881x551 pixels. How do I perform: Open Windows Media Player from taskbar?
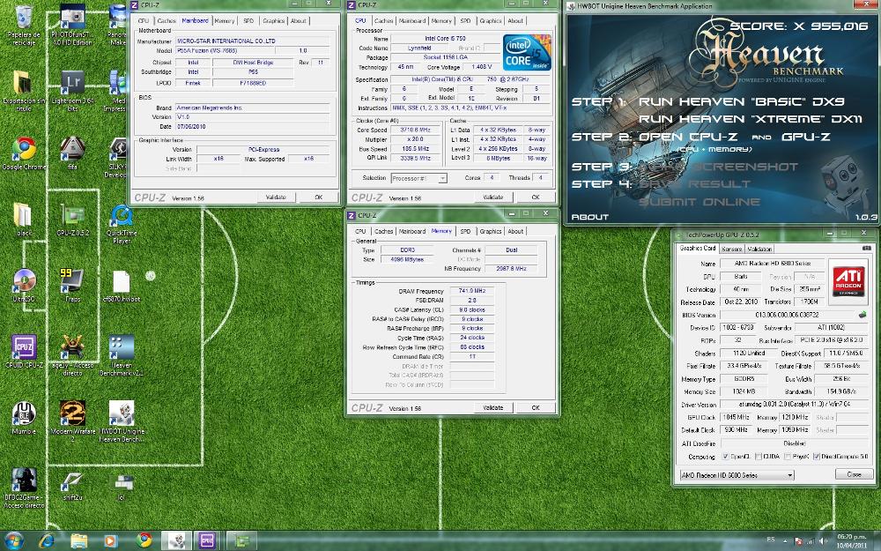tap(111, 541)
